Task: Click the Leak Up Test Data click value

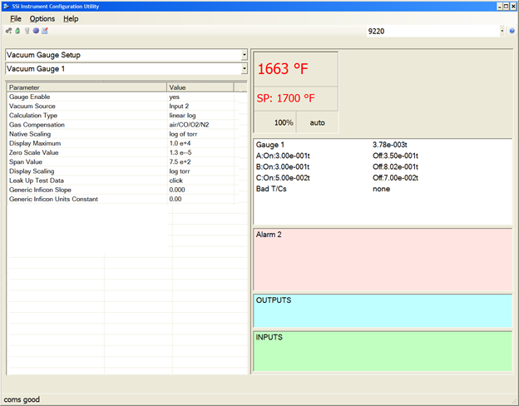Action: (x=175, y=180)
